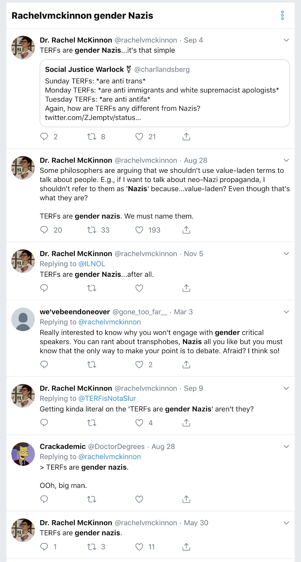Share the May 30 tweet
This screenshot has height=562, width=301.
[x=186, y=547]
